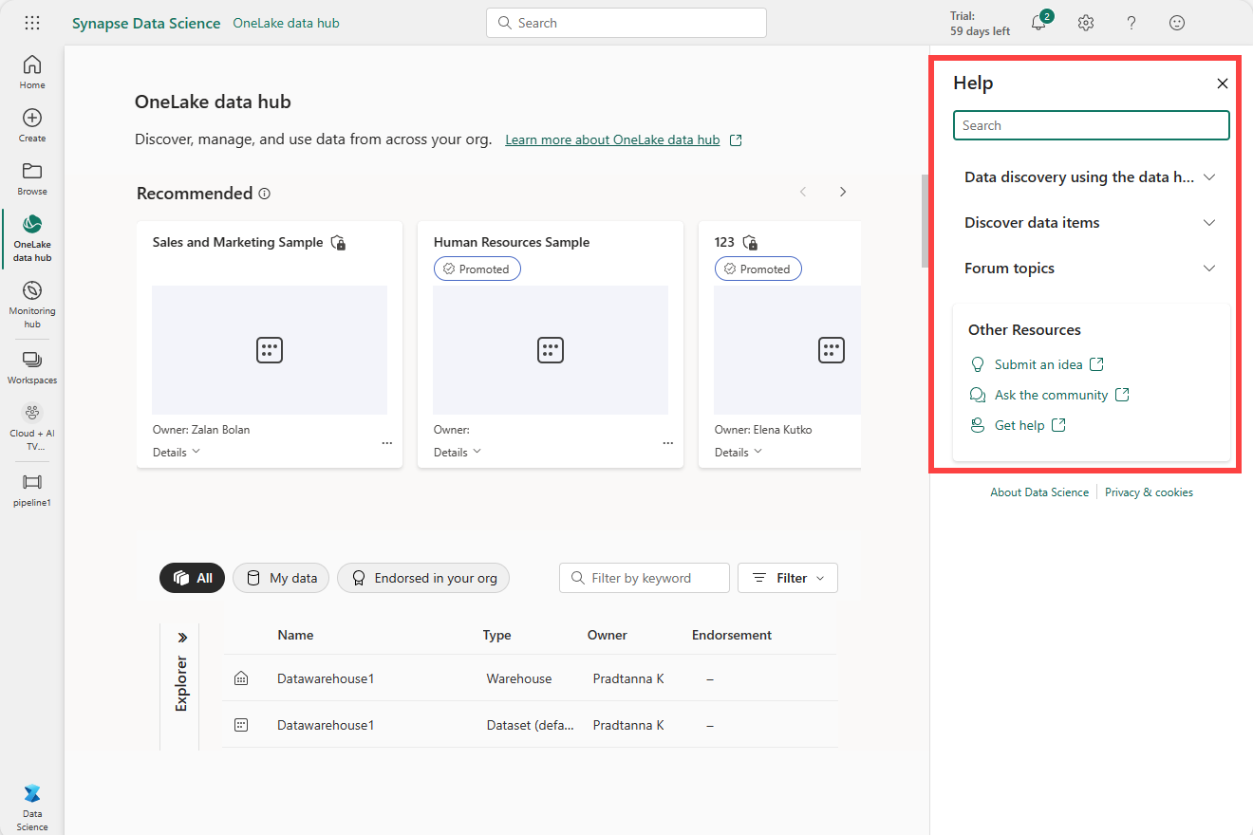Select OneLake data hub sidebar item

point(32,238)
